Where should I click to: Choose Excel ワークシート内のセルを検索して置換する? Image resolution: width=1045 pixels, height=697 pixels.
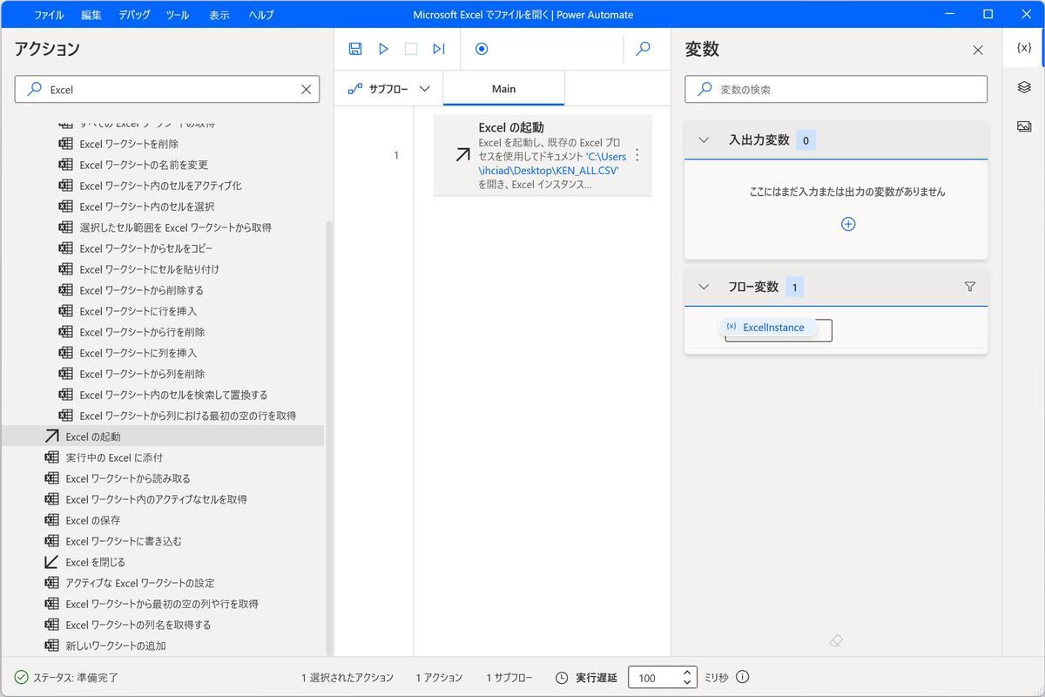point(173,395)
